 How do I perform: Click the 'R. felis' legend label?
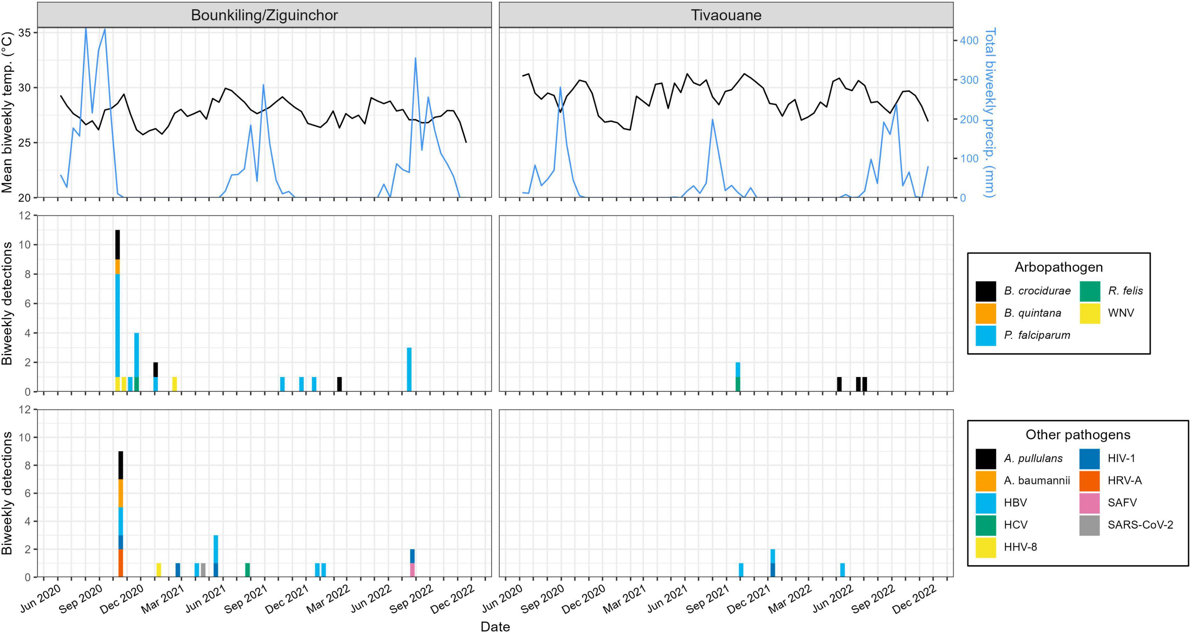(1125, 291)
